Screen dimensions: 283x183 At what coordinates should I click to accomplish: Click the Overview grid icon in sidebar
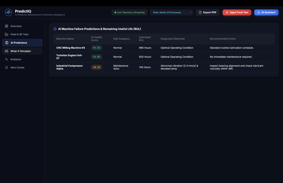point(7,26)
